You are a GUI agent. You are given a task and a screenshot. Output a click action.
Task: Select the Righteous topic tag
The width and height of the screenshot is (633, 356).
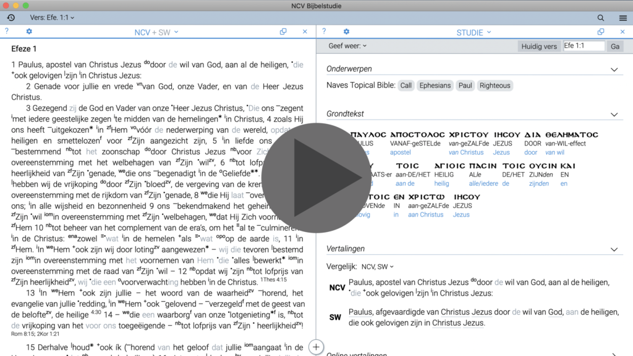pyautogui.click(x=495, y=85)
